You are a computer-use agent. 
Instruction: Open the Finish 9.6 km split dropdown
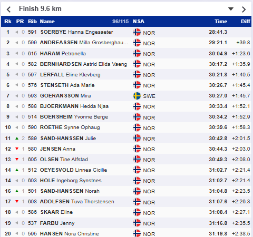pos(231,9)
